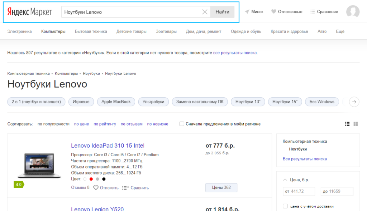Open Lenovo IdeaPad 310 laptop thumbnail
Viewport: 367px width, 211px height.
click(39, 166)
